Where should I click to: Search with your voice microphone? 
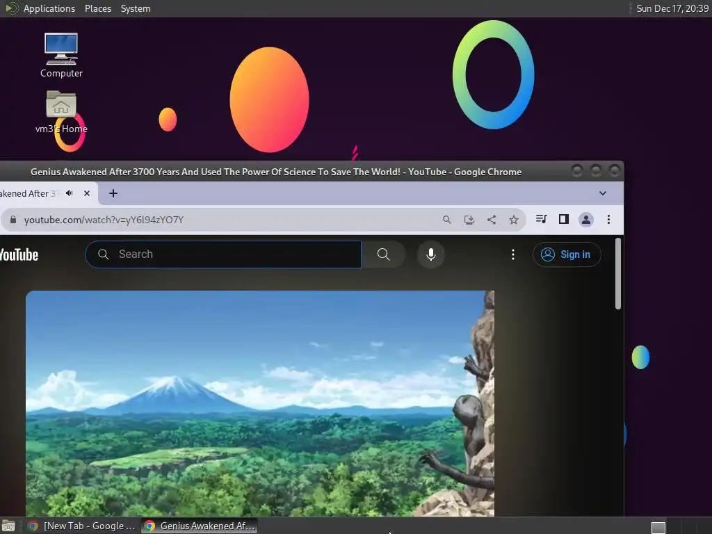[431, 254]
